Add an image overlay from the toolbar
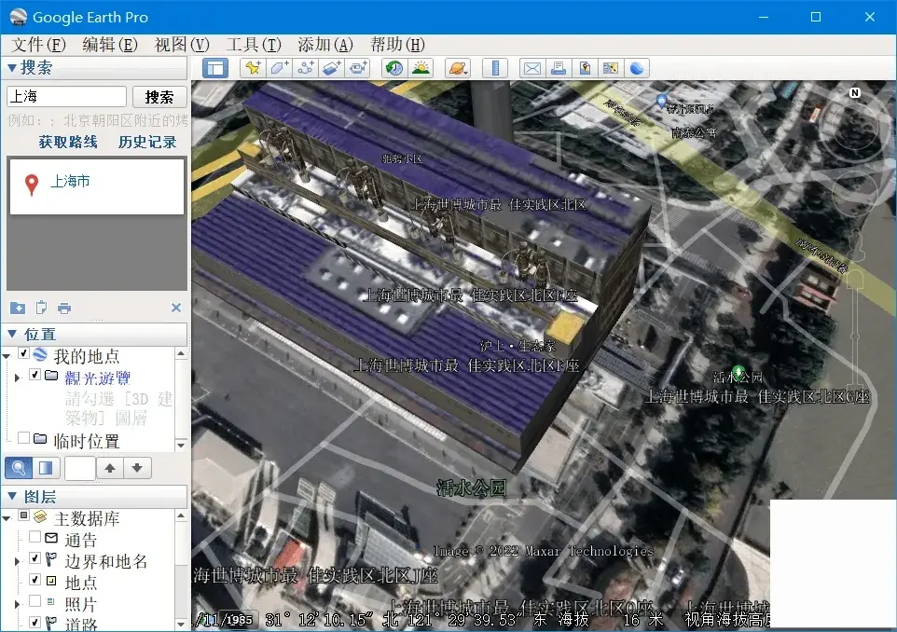 pos(332,68)
